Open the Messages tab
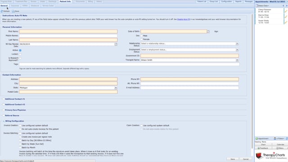 click(248, 1)
